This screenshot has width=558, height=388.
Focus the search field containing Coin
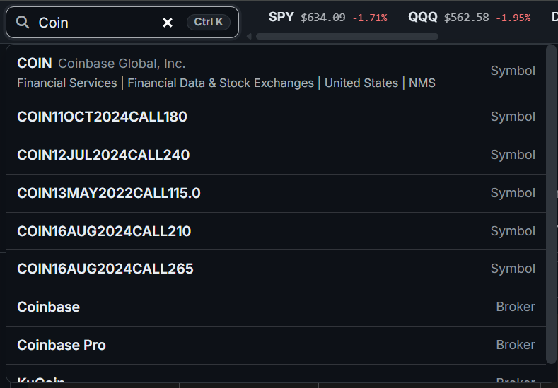point(122,23)
